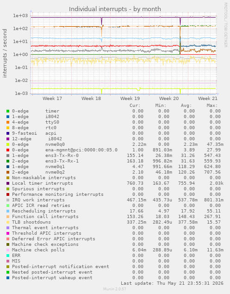Click the graph title Individual interrupts - by month
The image size is (230, 294).
tap(115, 9)
